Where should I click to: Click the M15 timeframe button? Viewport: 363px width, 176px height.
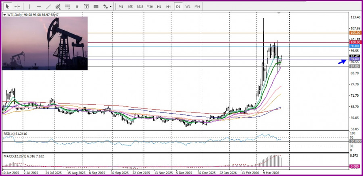click(140, 6)
